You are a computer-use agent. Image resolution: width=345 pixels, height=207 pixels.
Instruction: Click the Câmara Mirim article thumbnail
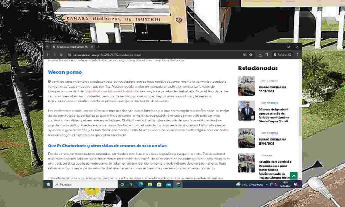[x=246, y=163]
